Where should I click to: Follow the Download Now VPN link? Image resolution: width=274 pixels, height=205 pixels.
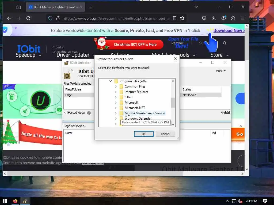coord(229,30)
